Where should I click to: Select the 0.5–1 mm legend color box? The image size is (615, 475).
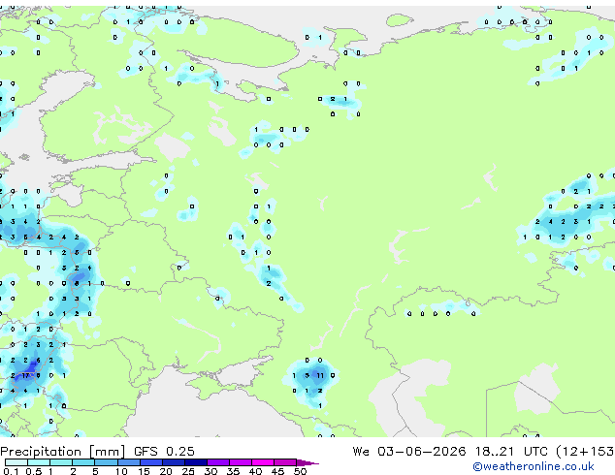39,462
